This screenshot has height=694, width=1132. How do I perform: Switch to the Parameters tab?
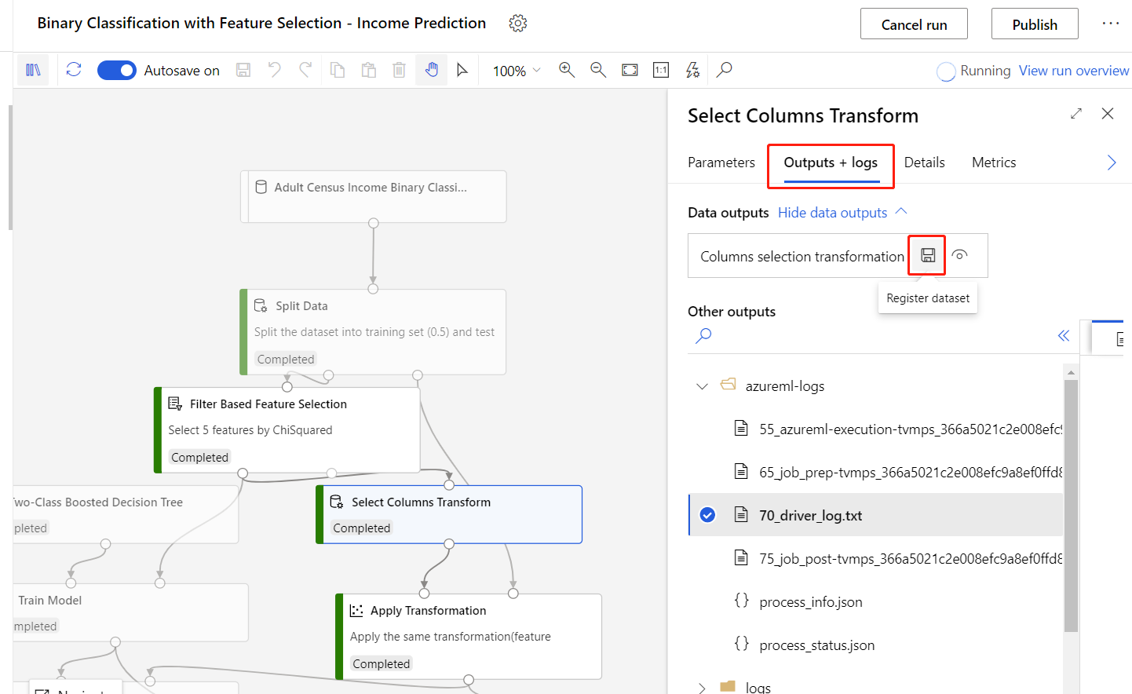click(x=721, y=163)
